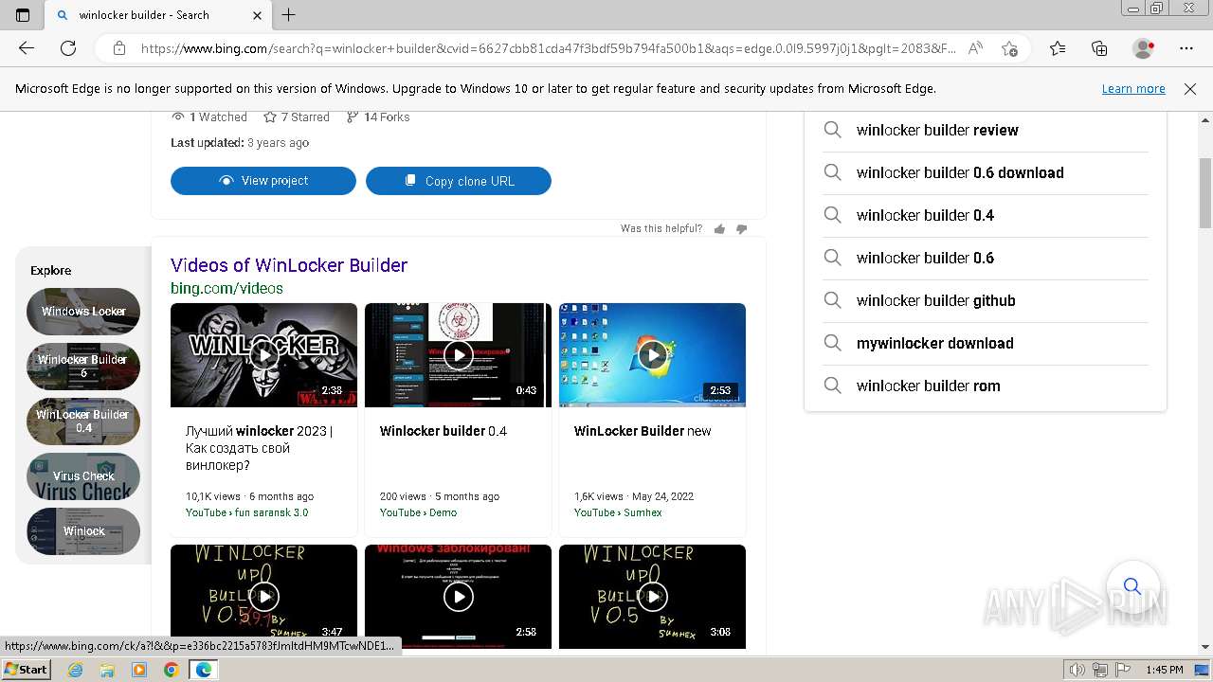
Task: Open the volume speaker tray icon
Action: pyautogui.click(x=1077, y=670)
